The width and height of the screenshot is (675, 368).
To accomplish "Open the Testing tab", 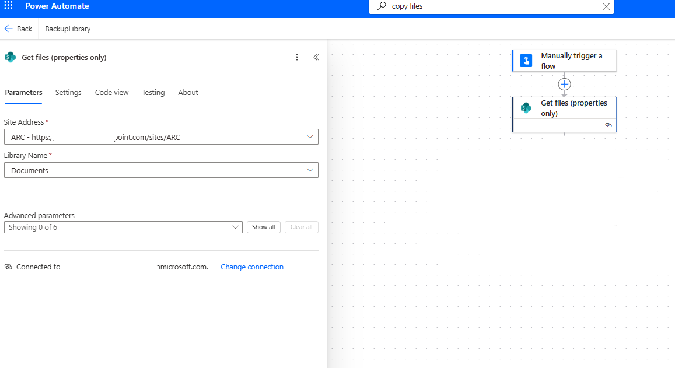I will coord(153,93).
